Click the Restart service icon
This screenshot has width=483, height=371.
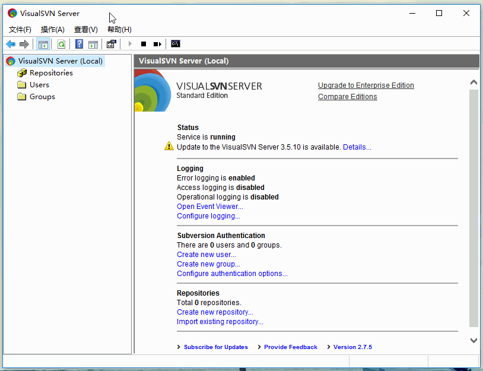pos(157,44)
